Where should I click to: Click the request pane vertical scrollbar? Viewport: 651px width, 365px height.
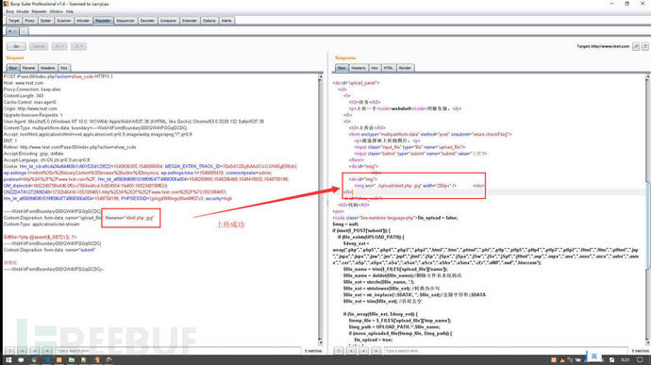320,209
